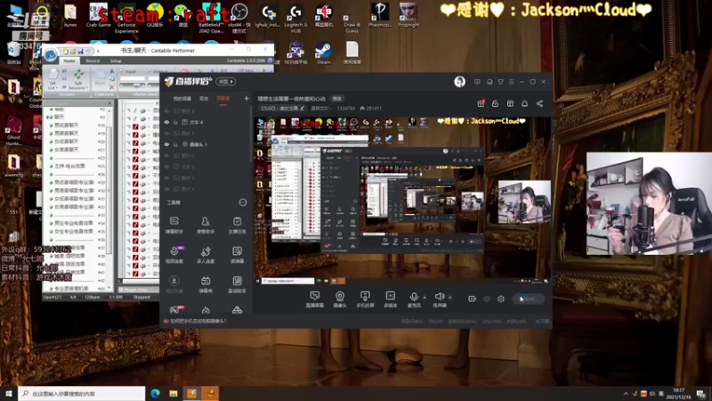
Task: Switch to the second scene tab
Action: [204, 98]
